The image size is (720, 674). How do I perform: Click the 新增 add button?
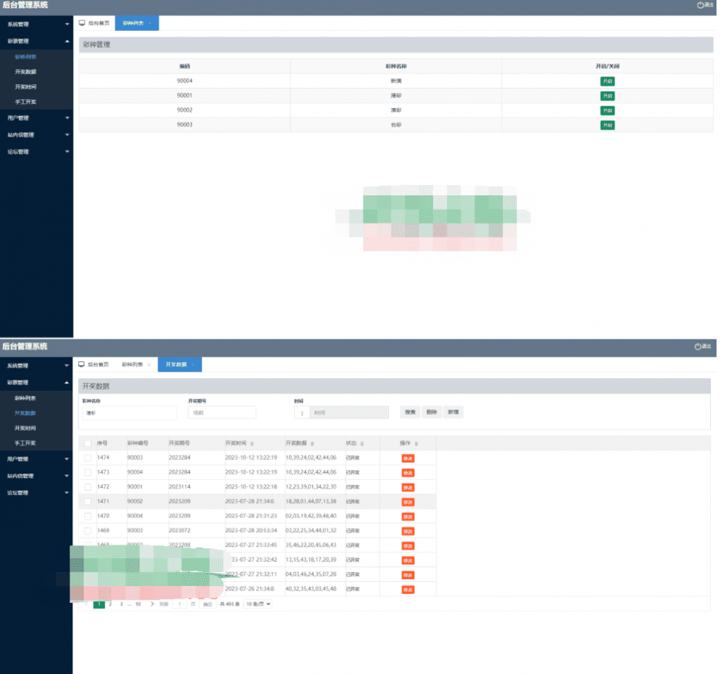pos(454,413)
